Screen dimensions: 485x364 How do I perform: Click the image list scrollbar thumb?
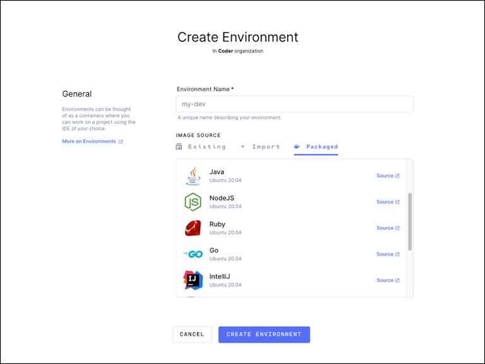tap(410, 222)
